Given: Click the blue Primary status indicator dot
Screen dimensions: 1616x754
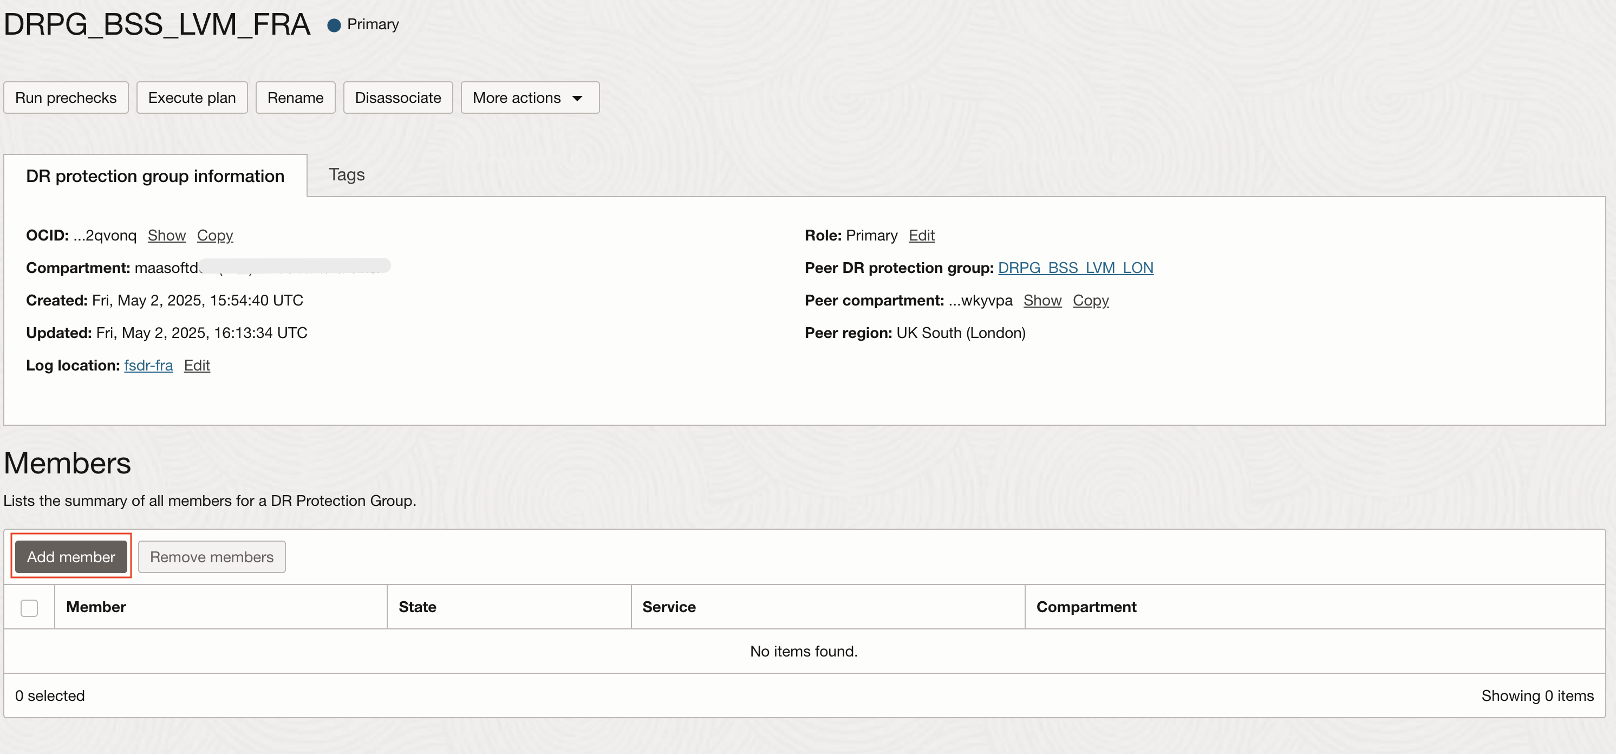Looking at the screenshot, I should 334,25.
